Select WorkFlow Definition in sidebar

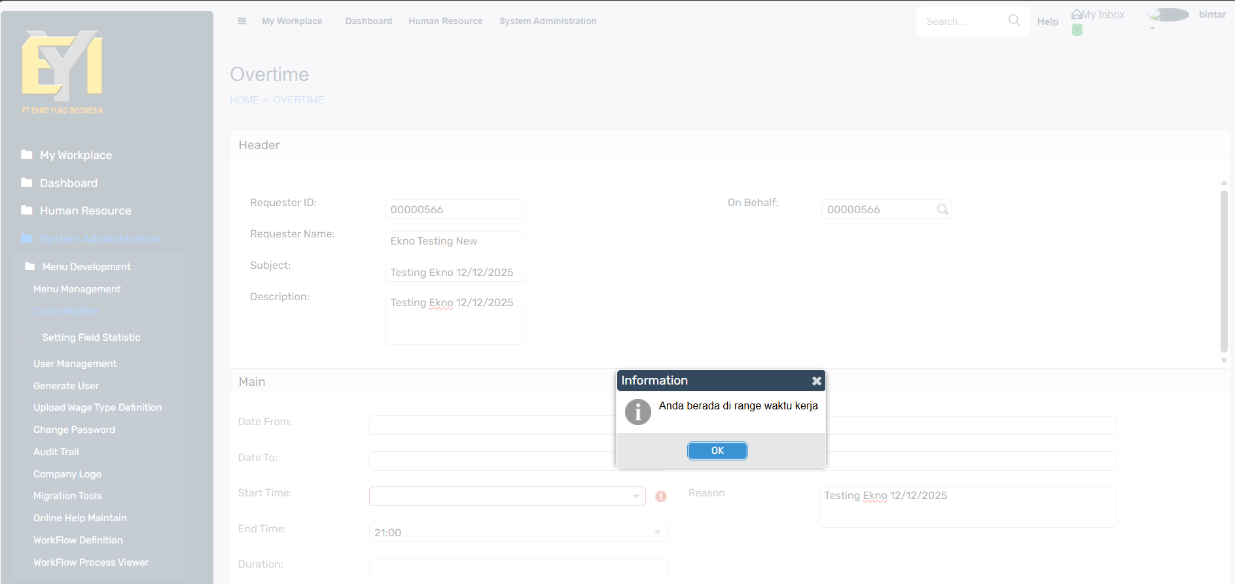point(78,540)
